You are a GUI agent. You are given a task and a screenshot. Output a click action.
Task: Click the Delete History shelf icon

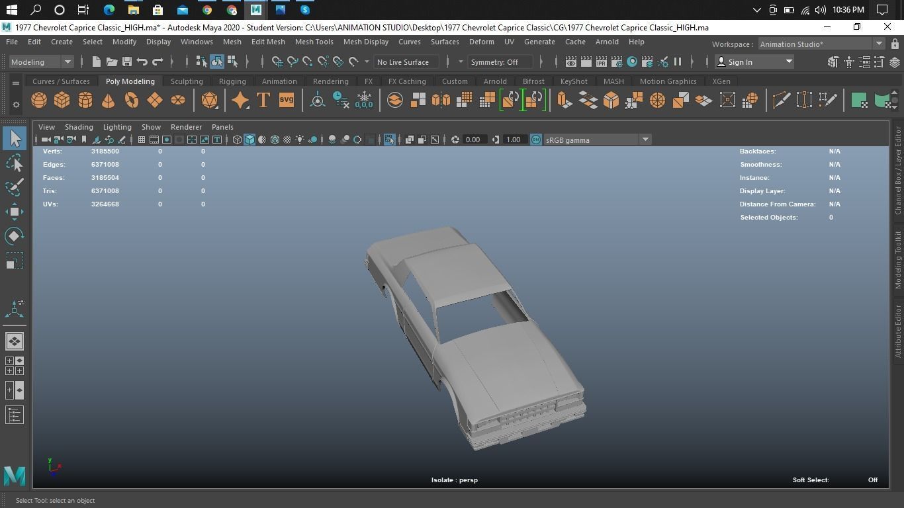pyautogui.click(x=341, y=101)
